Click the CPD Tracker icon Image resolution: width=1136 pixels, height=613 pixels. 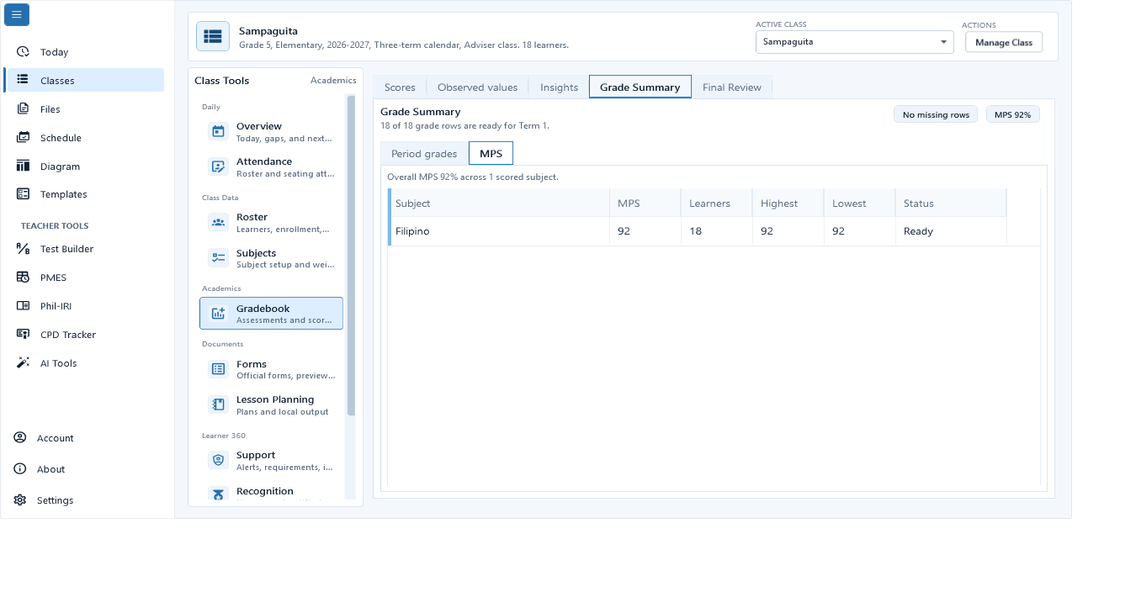[x=23, y=334]
